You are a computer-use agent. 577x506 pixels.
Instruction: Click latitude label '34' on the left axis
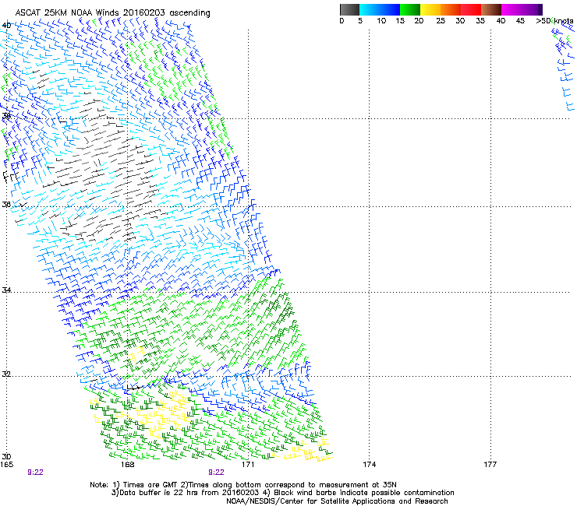point(6,290)
